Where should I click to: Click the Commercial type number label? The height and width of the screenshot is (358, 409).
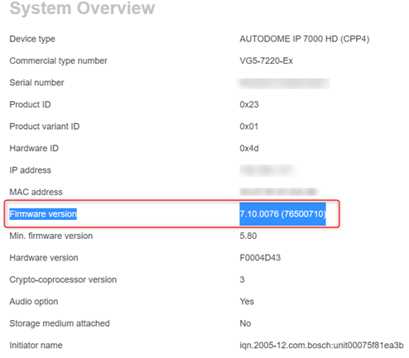pyautogui.click(x=59, y=60)
